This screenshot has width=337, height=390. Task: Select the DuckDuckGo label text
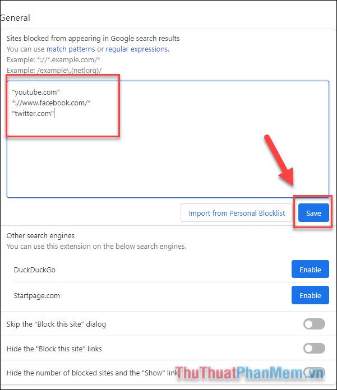(35, 270)
